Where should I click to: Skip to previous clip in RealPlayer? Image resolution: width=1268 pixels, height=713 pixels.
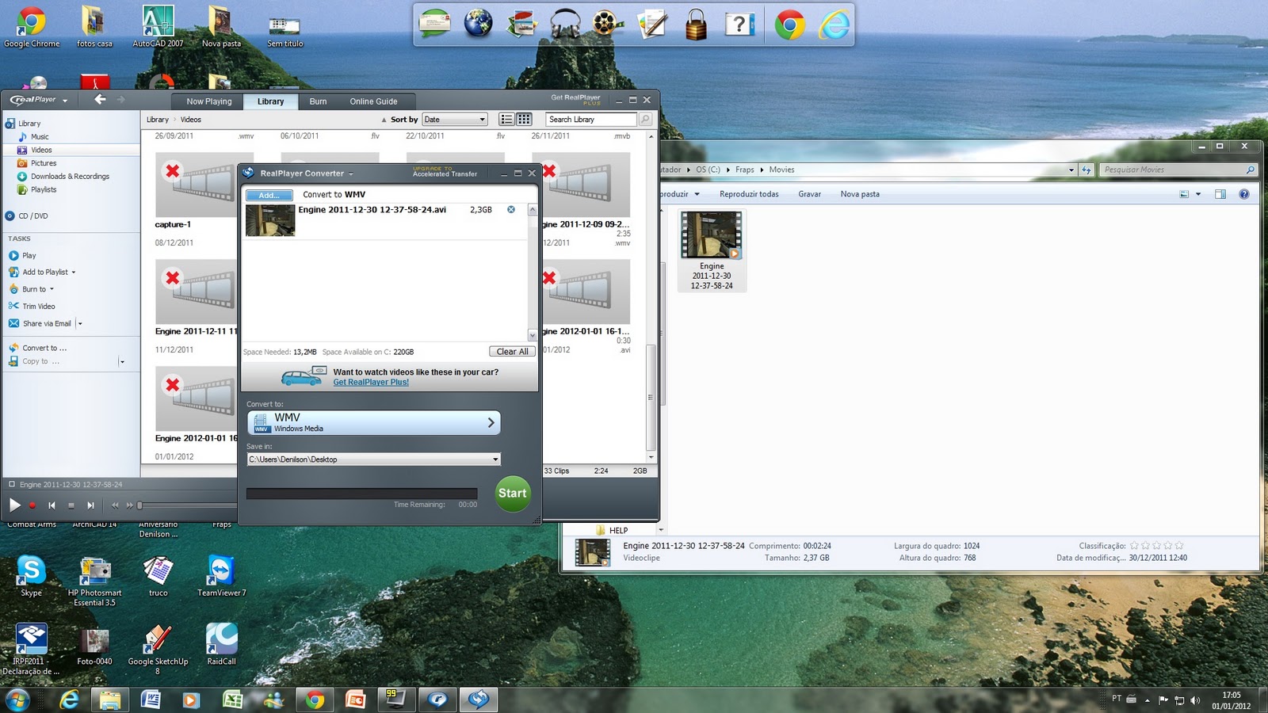pos(52,505)
